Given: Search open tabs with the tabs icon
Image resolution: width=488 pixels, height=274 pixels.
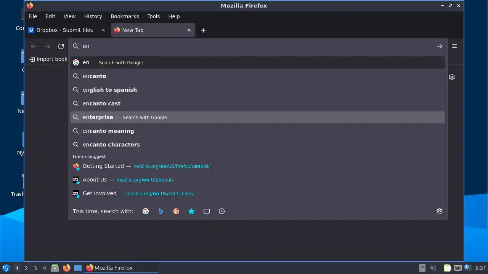Looking at the screenshot, I should pos(207,211).
